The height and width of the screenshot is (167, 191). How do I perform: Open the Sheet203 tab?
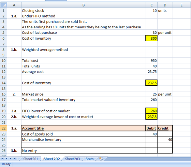point(72,159)
